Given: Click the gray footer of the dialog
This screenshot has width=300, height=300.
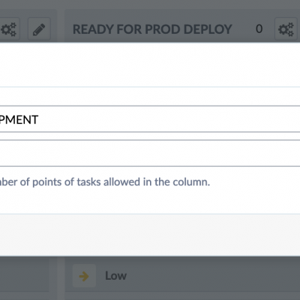Looking at the screenshot, I should (150, 235).
